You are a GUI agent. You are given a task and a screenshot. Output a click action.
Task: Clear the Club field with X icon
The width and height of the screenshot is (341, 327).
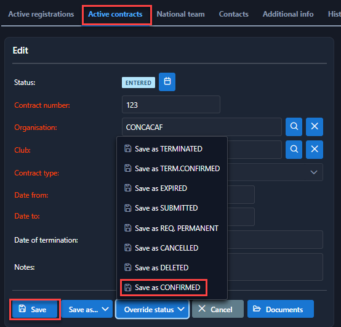[315, 150]
